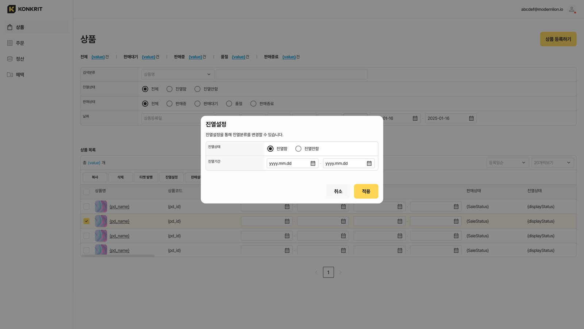
Task: Click the user profile icon
Action: pyautogui.click(x=572, y=10)
